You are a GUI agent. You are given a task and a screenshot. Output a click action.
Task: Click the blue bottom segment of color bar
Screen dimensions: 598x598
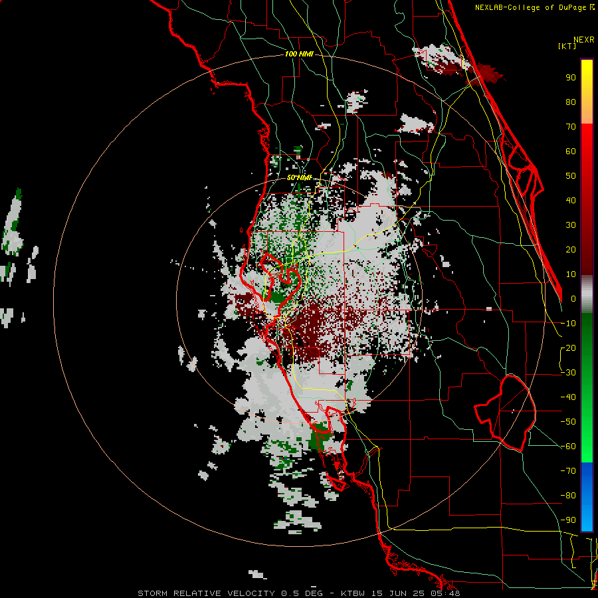587,497
